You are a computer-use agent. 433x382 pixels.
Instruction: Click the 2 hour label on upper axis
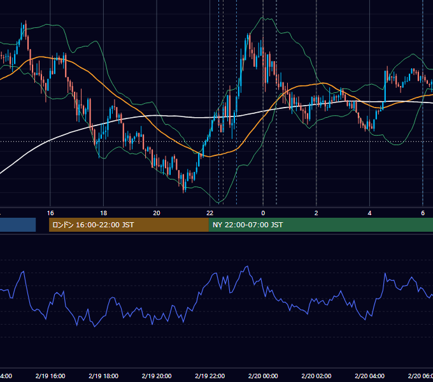click(x=316, y=213)
